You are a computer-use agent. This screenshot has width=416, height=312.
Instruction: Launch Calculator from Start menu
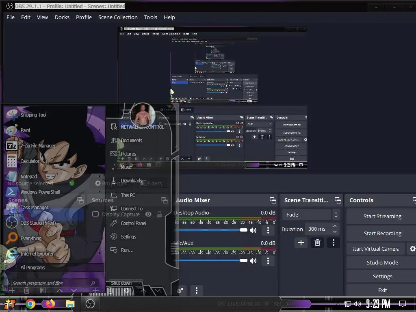pos(30,161)
